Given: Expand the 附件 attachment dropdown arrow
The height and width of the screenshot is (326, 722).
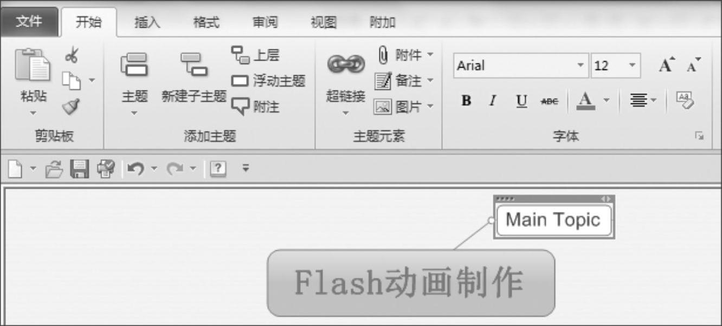Looking at the screenshot, I should coord(430,54).
